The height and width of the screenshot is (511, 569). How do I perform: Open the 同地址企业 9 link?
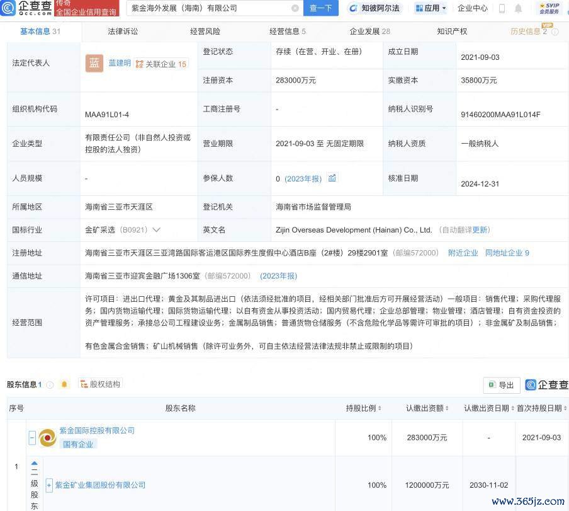pos(507,253)
